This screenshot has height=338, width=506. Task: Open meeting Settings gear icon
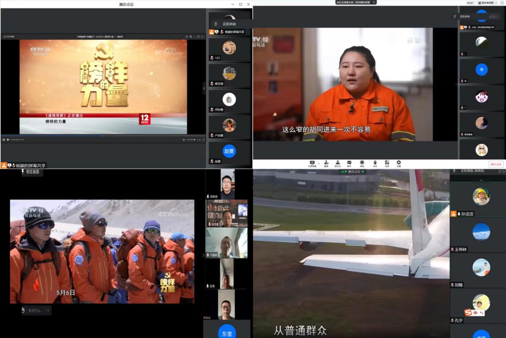point(399,163)
